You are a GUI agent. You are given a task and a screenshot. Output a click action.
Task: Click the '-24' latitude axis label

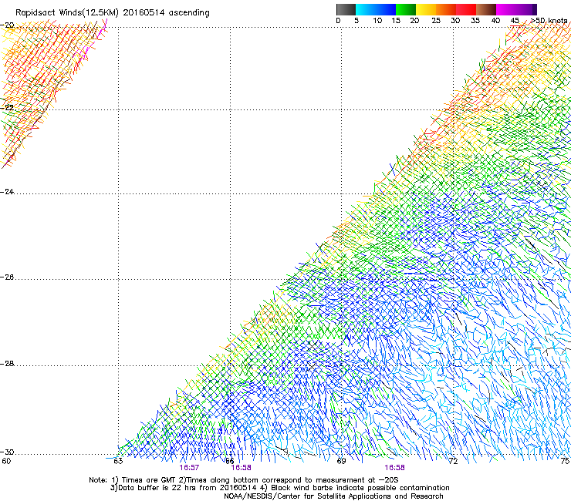click(7, 192)
